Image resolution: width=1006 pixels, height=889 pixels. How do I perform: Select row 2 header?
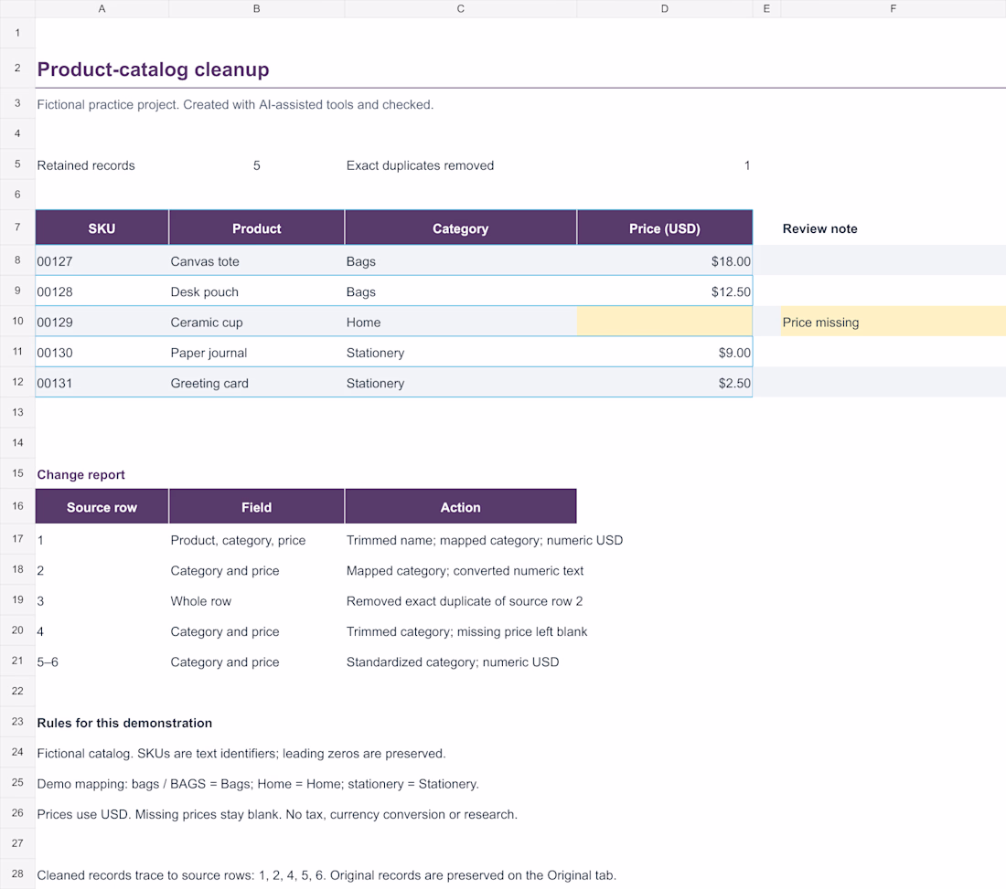pyautogui.click(x=17, y=68)
